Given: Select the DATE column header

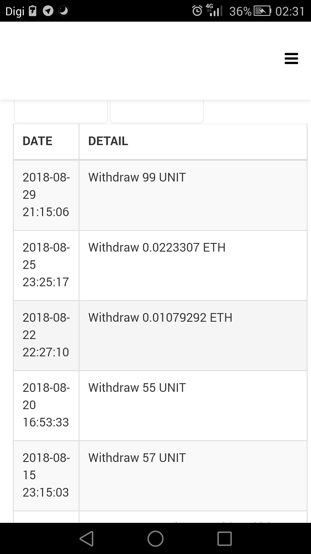Looking at the screenshot, I should pos(37,141).
